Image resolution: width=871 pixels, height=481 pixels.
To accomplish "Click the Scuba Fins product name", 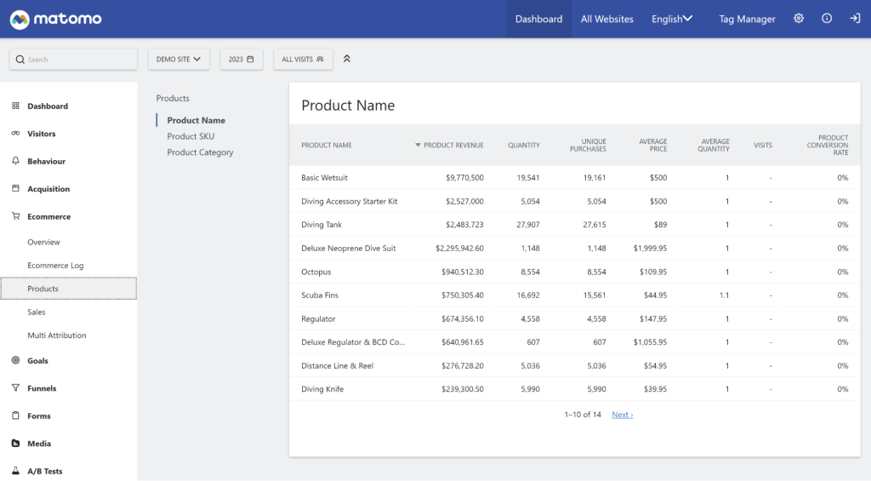I will pyautogui.click(x=320, y=295).
